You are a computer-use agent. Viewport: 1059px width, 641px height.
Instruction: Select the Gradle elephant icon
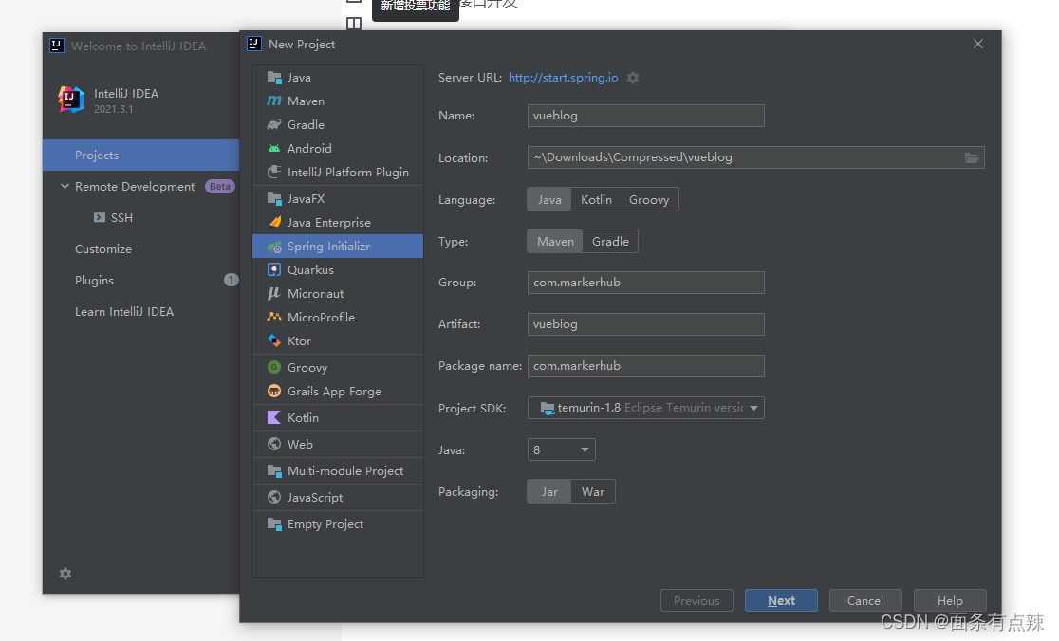pyautogui.click(x=274, y=125)
